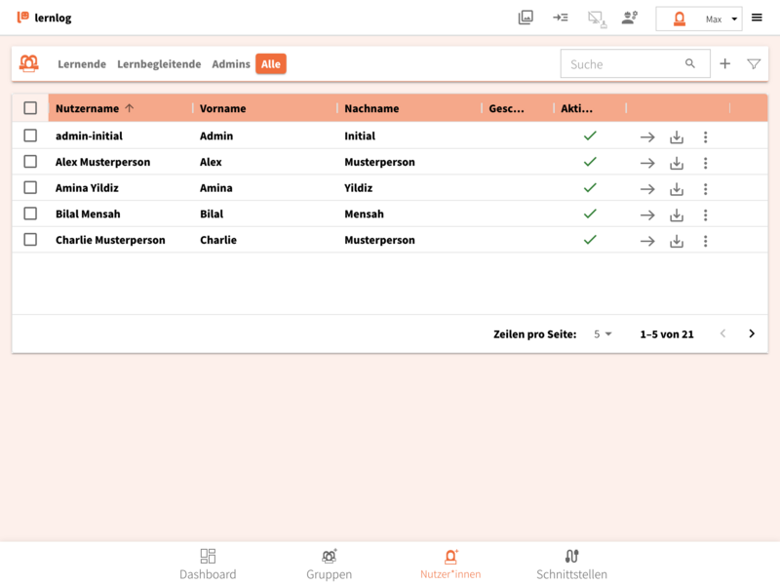Image resolution: width=780 pixels, height=585 pixels.
Task: Open Gruppen in bottom navigation
Action: 330,565
